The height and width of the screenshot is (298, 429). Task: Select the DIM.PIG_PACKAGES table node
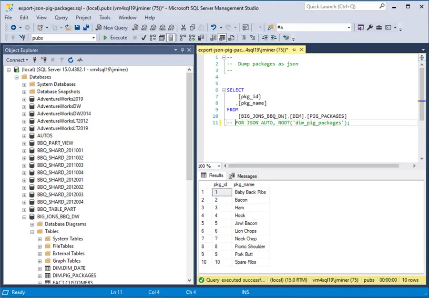[x=74, y=275]
